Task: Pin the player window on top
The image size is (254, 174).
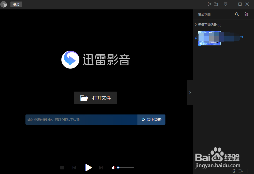Action: [x=209, y=4]
